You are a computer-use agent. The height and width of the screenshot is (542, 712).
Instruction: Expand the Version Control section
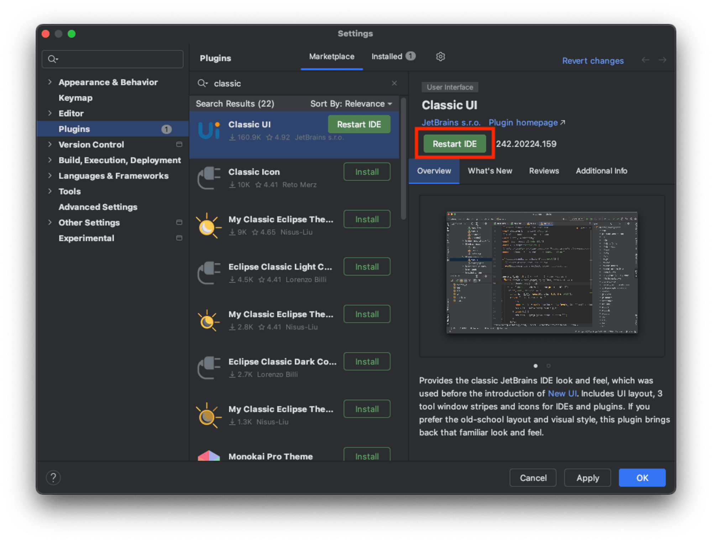coord(50,144)
